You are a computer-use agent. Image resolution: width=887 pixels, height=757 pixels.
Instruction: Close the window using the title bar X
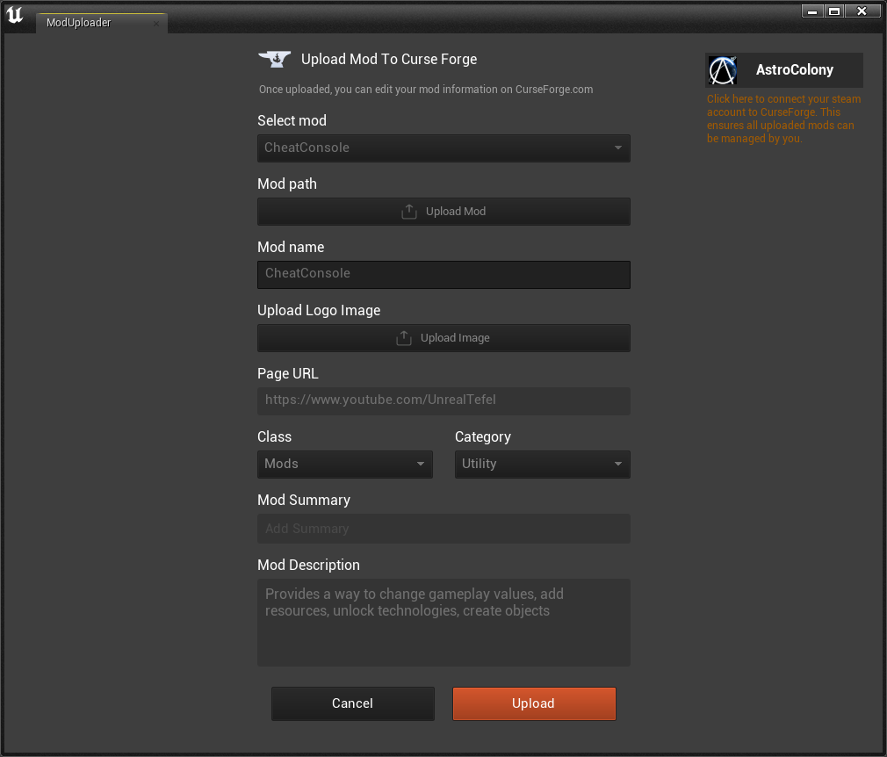[x=862, y=11]
